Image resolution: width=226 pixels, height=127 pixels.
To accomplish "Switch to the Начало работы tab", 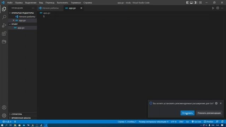I will pos(50,8).
